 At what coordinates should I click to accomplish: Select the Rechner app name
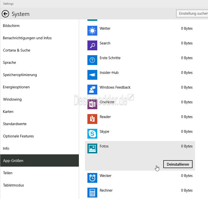[x=106, y=190]
